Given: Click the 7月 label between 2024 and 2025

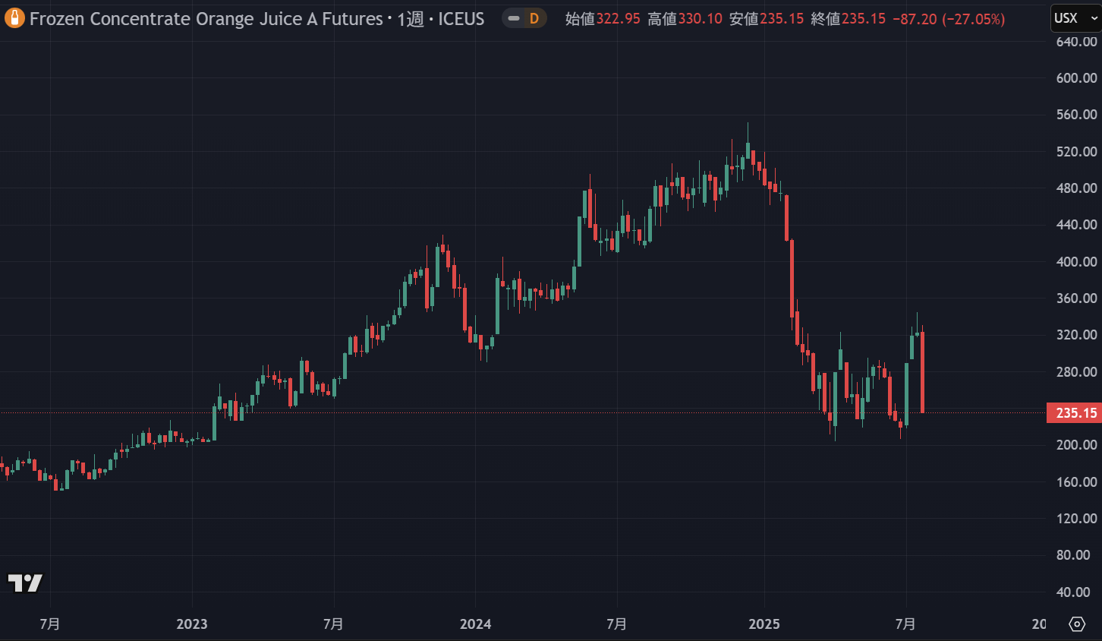Looking at the screenshot, I should pos(617,624).
